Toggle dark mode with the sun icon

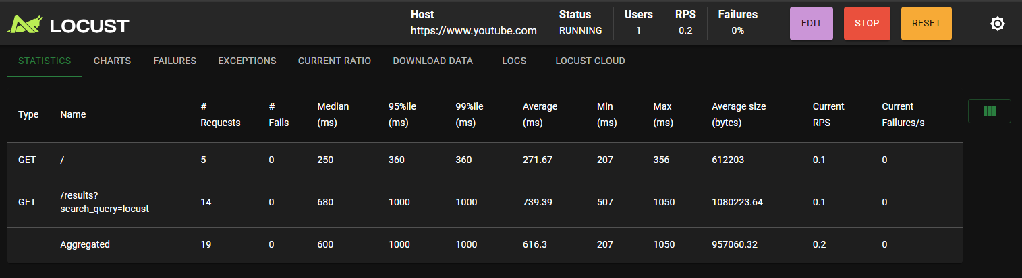[997, 24]
